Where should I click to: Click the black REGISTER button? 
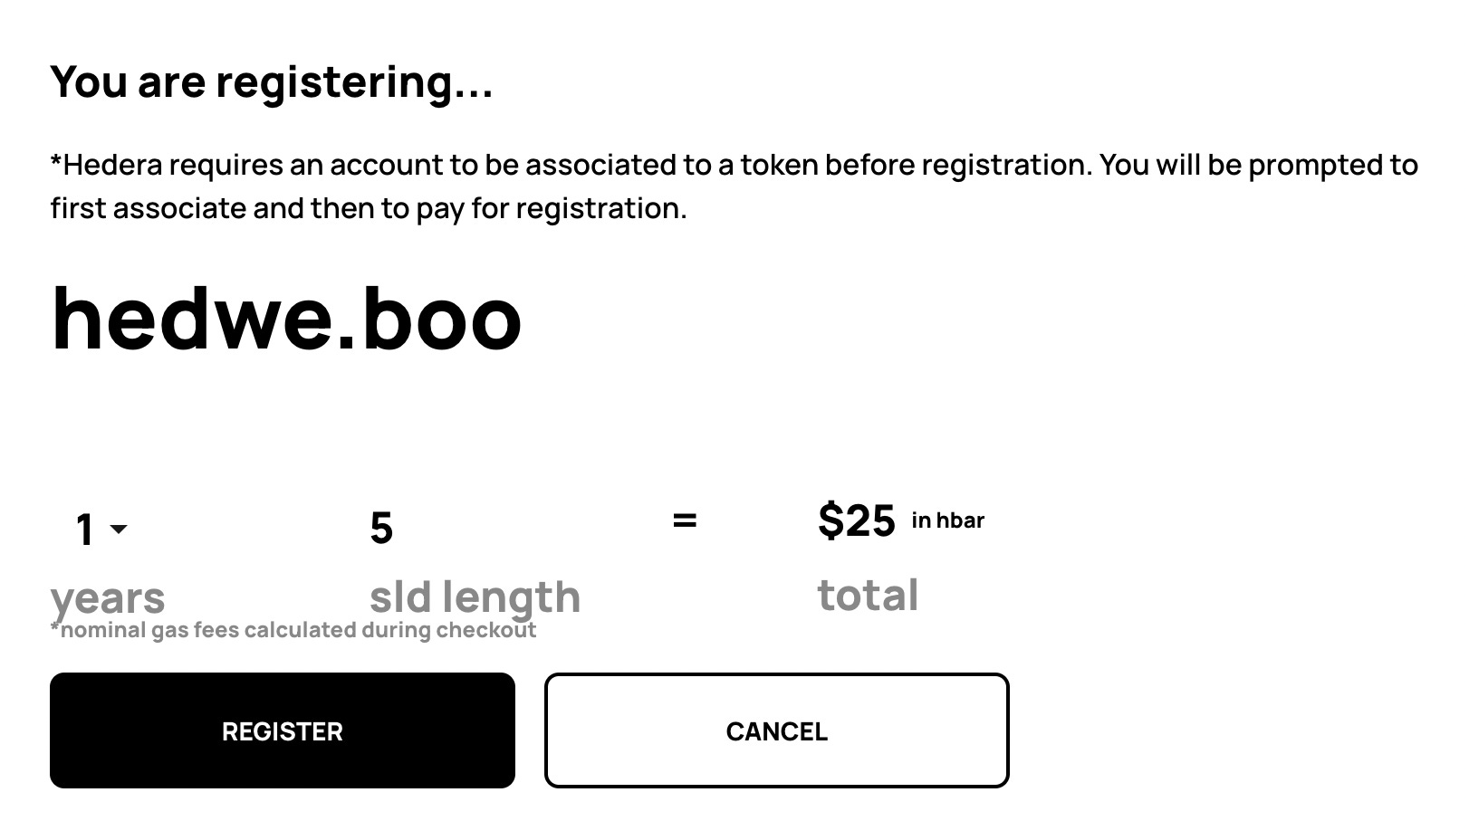282,730
